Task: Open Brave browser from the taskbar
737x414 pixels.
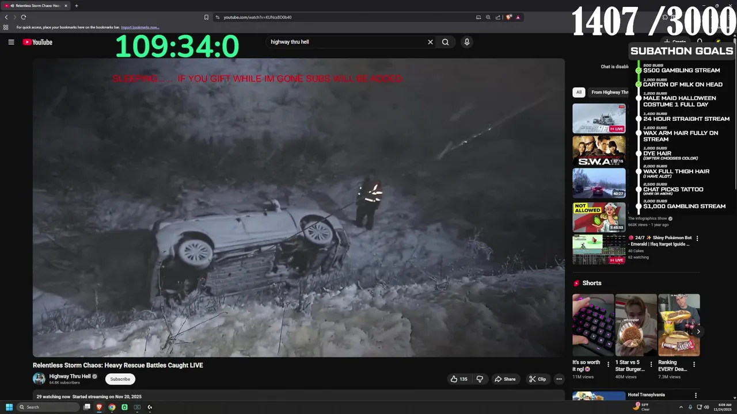Action: (x=99, y=407)
